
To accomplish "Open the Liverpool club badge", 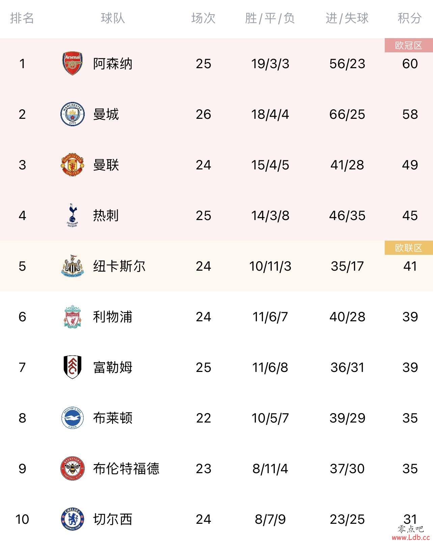I will tap(73, 317).
